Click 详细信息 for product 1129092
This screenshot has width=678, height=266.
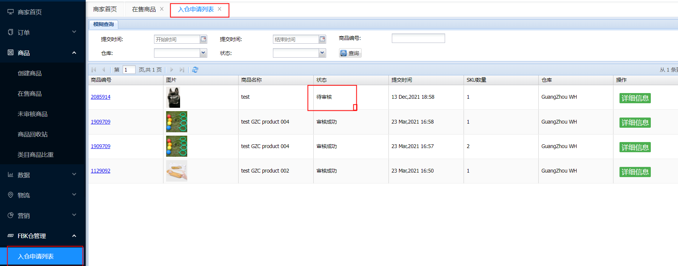(635, 172)
